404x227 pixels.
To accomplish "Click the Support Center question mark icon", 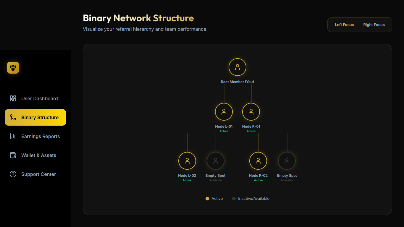I will click(x=13, y=174).
